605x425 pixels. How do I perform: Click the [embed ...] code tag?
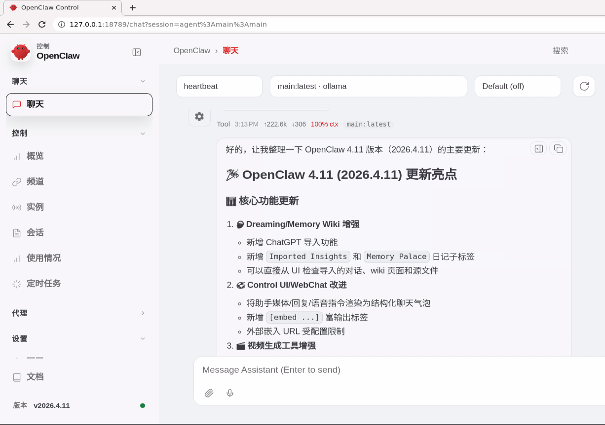click(294, 317)
